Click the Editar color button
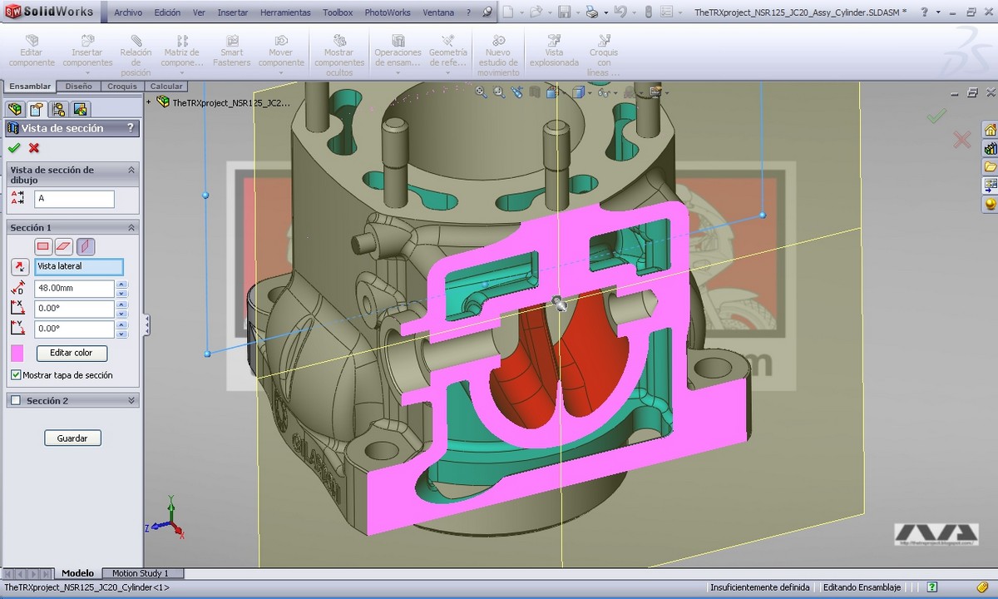The width and height of the screenshot is (998, 599). click(72, 353)
